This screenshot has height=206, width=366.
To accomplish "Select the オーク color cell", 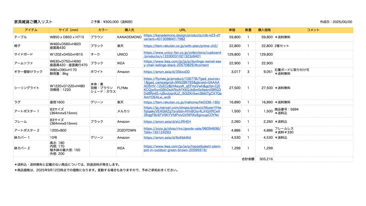I will coord(103,54).
